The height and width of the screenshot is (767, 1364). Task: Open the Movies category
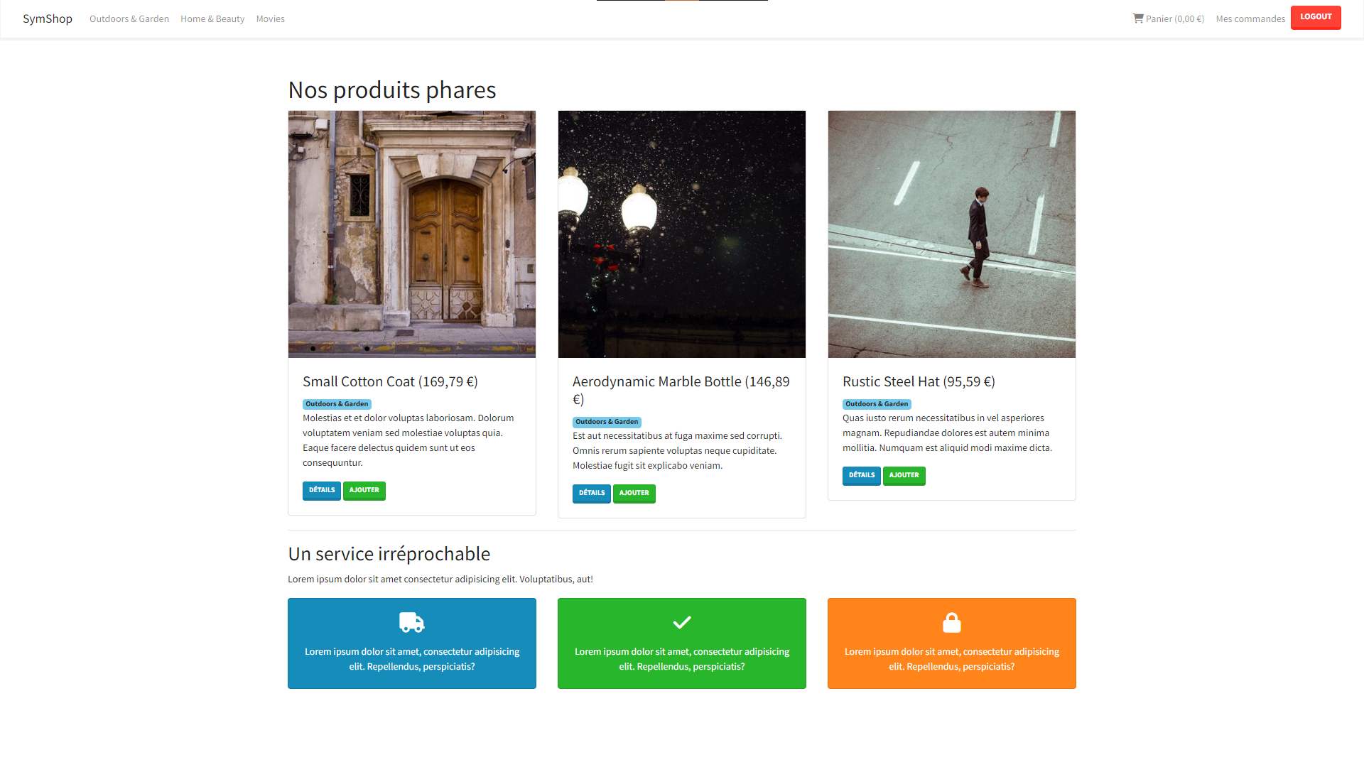(x=270, y=19)
